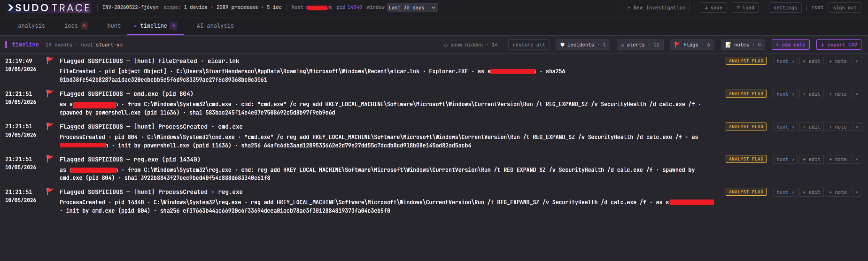Dismiss the reg.exe (pid 14340) event with ×
868x261 pixels.
[x=857, y=159]
